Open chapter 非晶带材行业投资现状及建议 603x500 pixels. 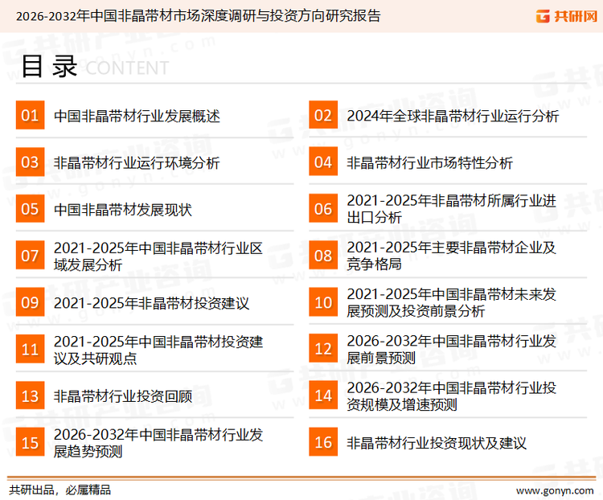pyautogui.click(x=437, y=442)
